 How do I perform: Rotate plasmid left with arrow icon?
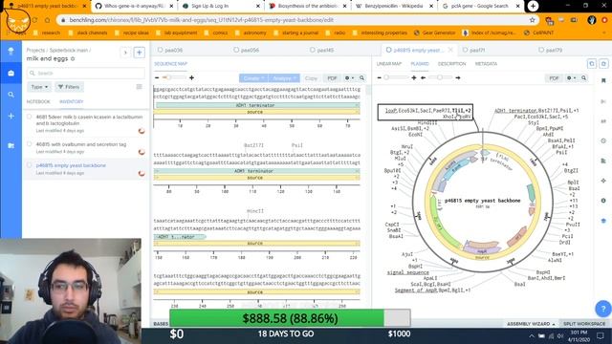423,78
